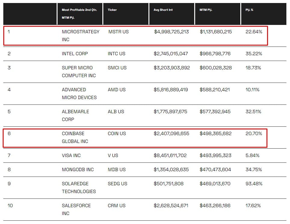The image size is (290, 224).
Task: Select the INTC US ticker cell
Action: coord(117,54)
